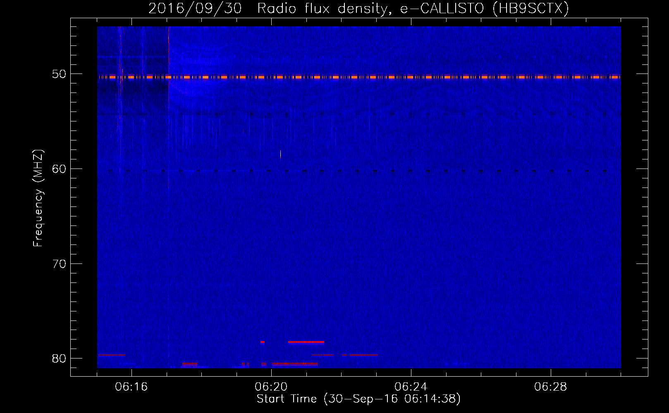This screenshot has width=669, height=413.
Task: Click the 06:20 time tick label
Action: (271, 387)
